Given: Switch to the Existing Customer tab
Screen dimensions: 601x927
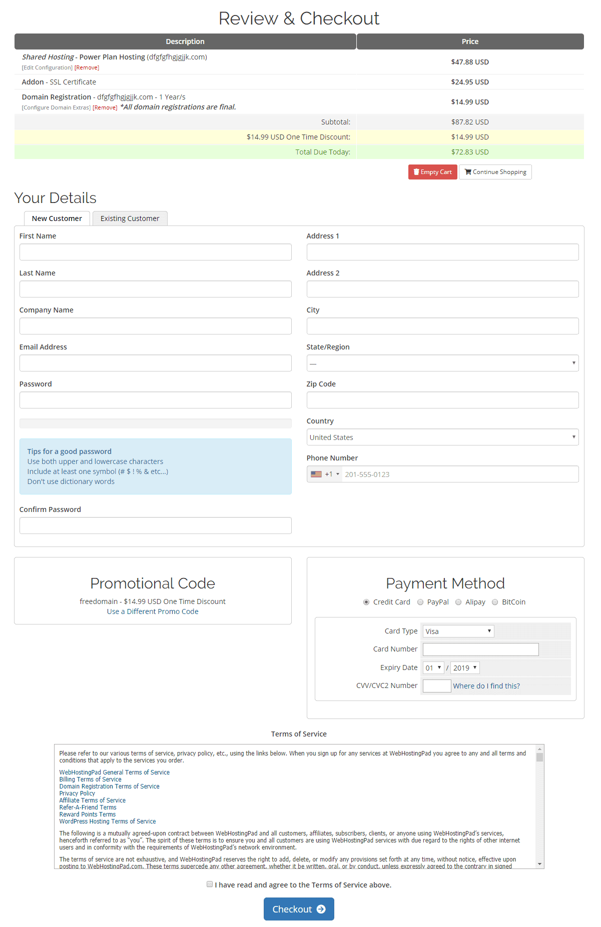Looking at the screenshot, I should pos(130,218).
